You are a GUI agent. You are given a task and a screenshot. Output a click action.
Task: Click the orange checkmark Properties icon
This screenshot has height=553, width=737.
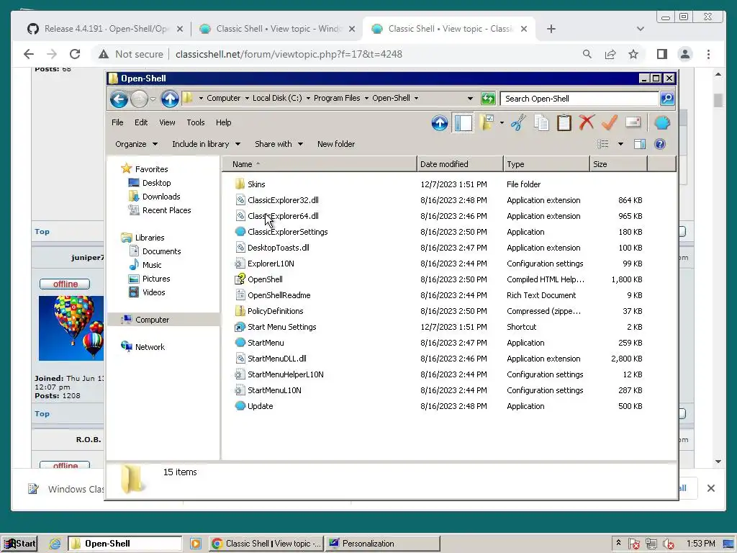tap(610, 122)
